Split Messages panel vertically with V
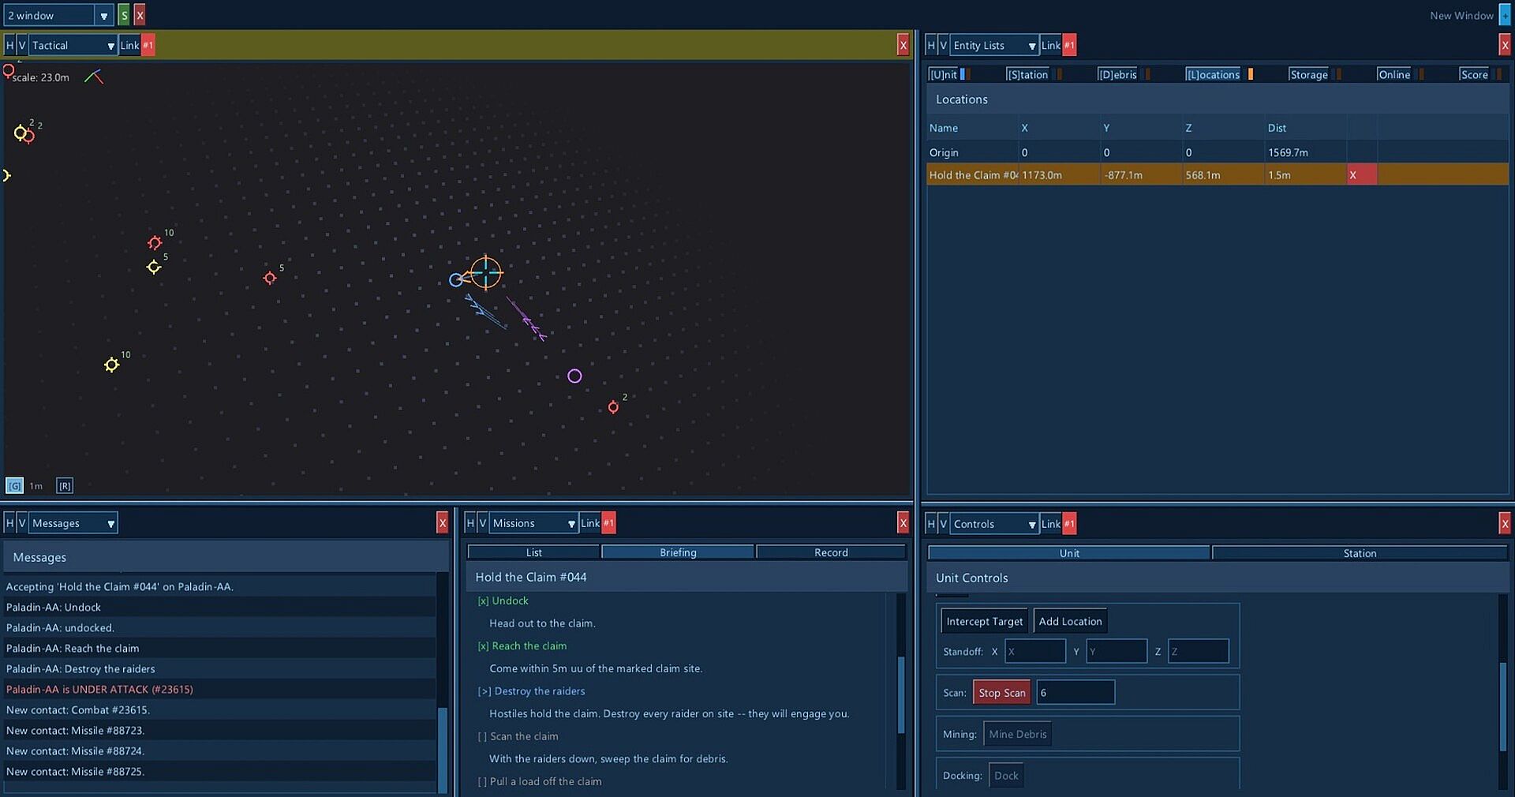The image size is (1515, 797). pos(22,522)
